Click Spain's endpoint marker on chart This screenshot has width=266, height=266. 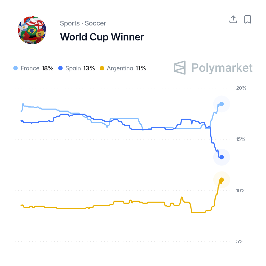pyautogui.click(x=222, y=157)
